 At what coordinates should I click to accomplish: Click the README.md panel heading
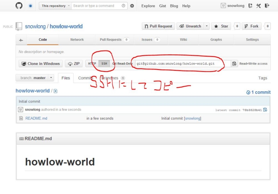(x=38, y=138)
